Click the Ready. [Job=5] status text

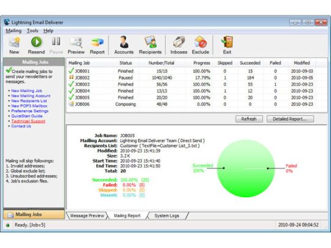[x=30, y=225]
